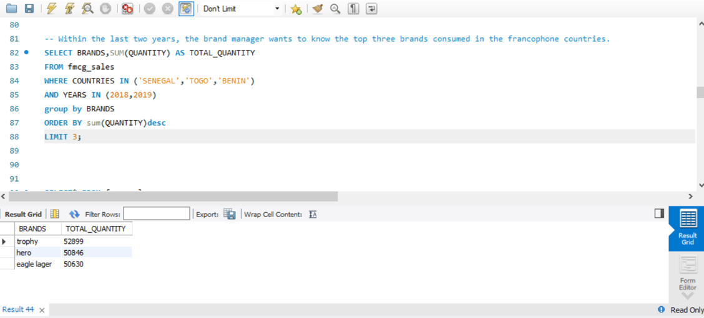The width and height of the screenshot is (704, 318).
Task: Sort by TOTAL_QUANTITY column header
Action: (x=97, y=229)
